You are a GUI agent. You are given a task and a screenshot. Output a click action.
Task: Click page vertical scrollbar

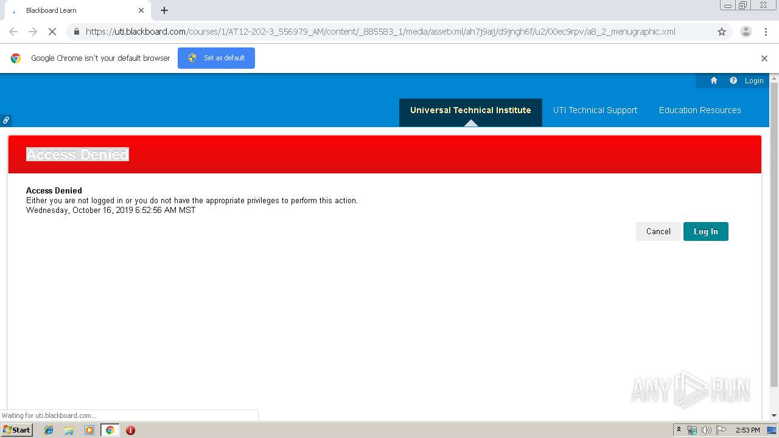click(774, 235)
